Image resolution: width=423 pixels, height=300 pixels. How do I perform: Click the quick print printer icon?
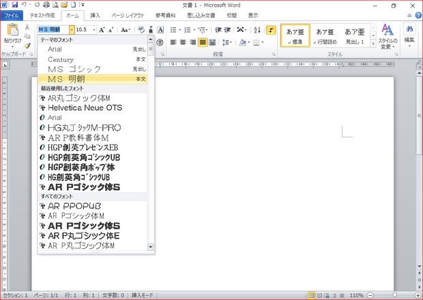tap(46, 5)
